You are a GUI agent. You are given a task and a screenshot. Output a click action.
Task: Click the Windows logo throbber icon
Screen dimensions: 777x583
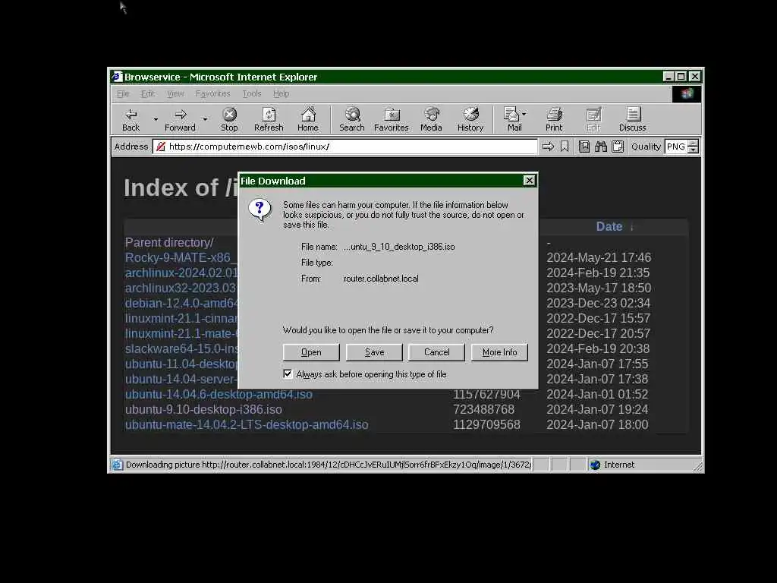pyautogui.click(x=687, y=93)
